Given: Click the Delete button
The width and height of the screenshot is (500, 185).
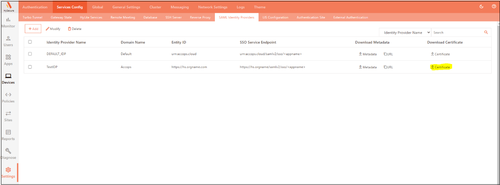Looking at the screenshot, I should tap(75, 29).
